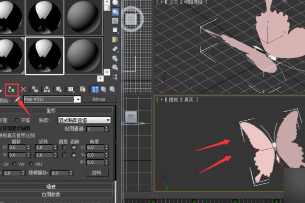Open the 真实 shading label menu
The height and width of the screenshot is (203, 305).
click(x=189, y=100)
